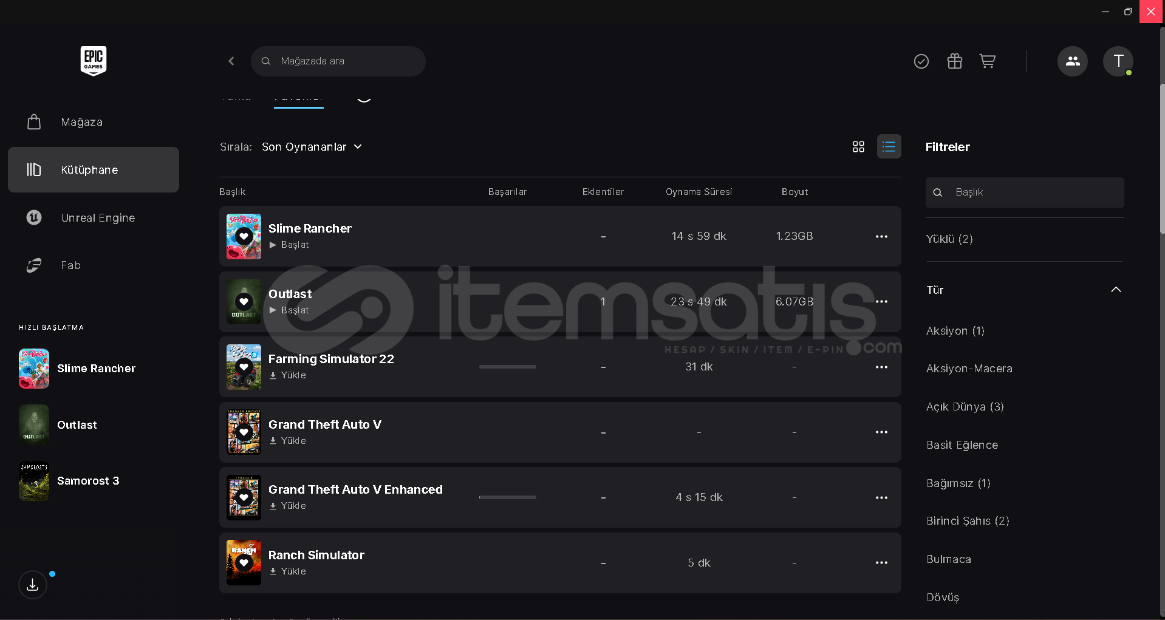Toggle the Aksiyon (1) genre filter
The height and width of the screenshot is (620, 1165).
[x=955, y=331]
